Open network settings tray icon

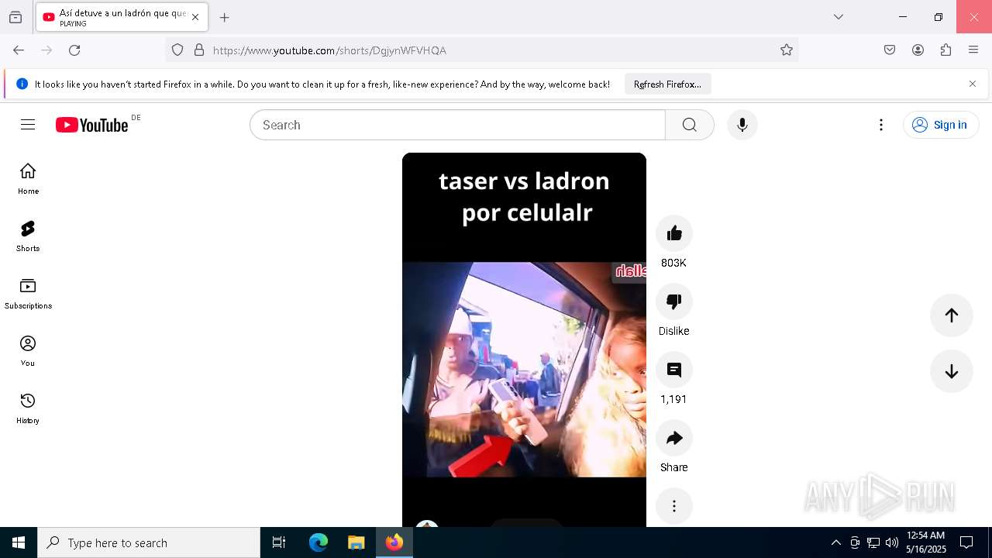(873, 542)
